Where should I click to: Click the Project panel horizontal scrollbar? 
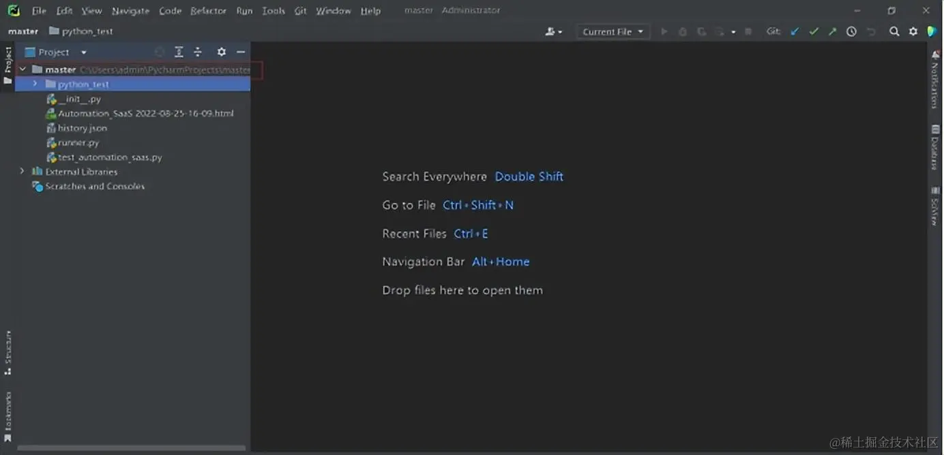click(x=131, y=448)
